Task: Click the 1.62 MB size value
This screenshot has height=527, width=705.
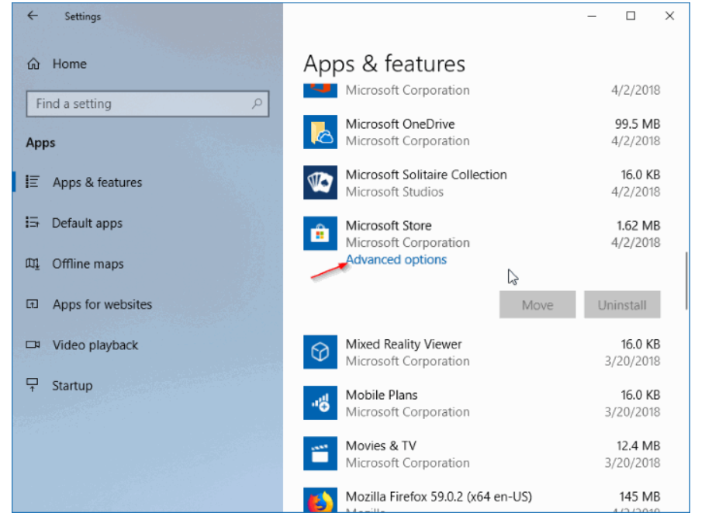Action: click(638, 226)
